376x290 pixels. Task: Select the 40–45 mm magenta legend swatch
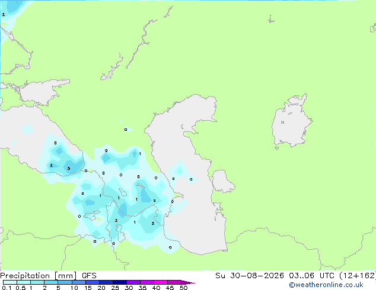click(x=161, y=282)
